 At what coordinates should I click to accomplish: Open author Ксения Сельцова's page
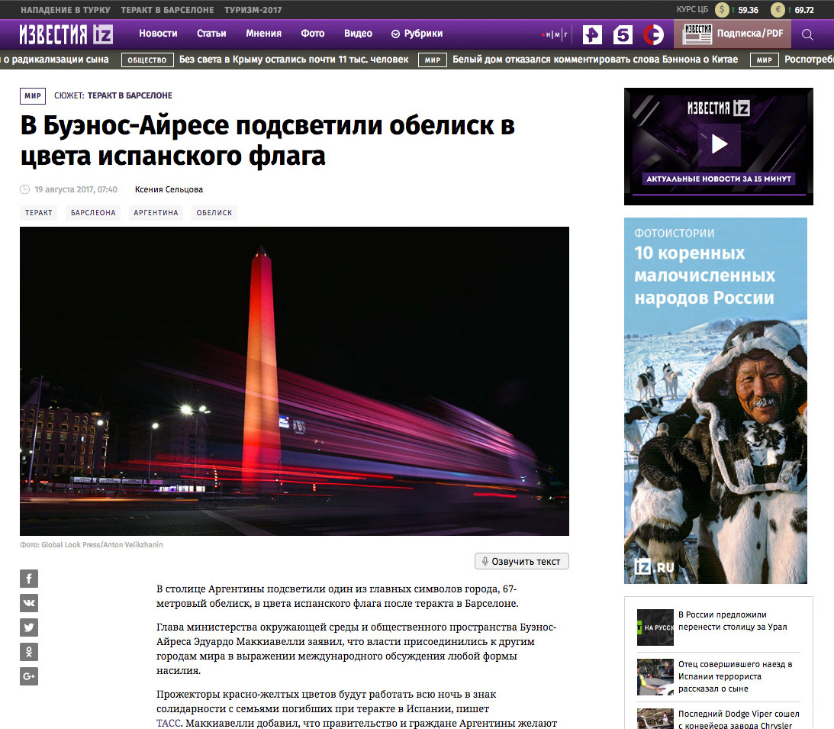pyautogui.click(x=169, y=189)
